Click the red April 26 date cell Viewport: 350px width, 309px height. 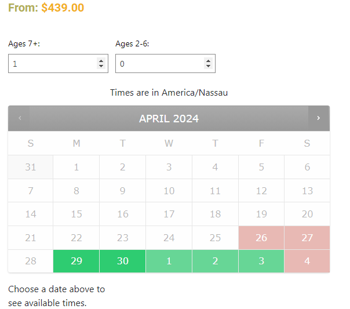261,238
